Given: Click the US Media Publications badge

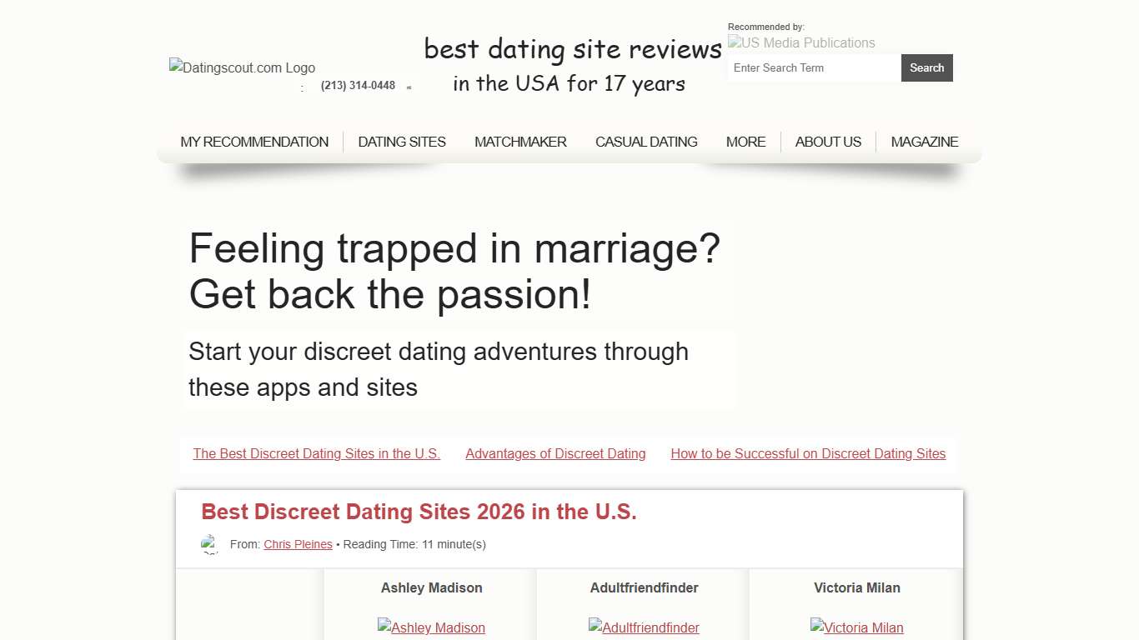Looking at the screenshot, I should tap(800, 42).
